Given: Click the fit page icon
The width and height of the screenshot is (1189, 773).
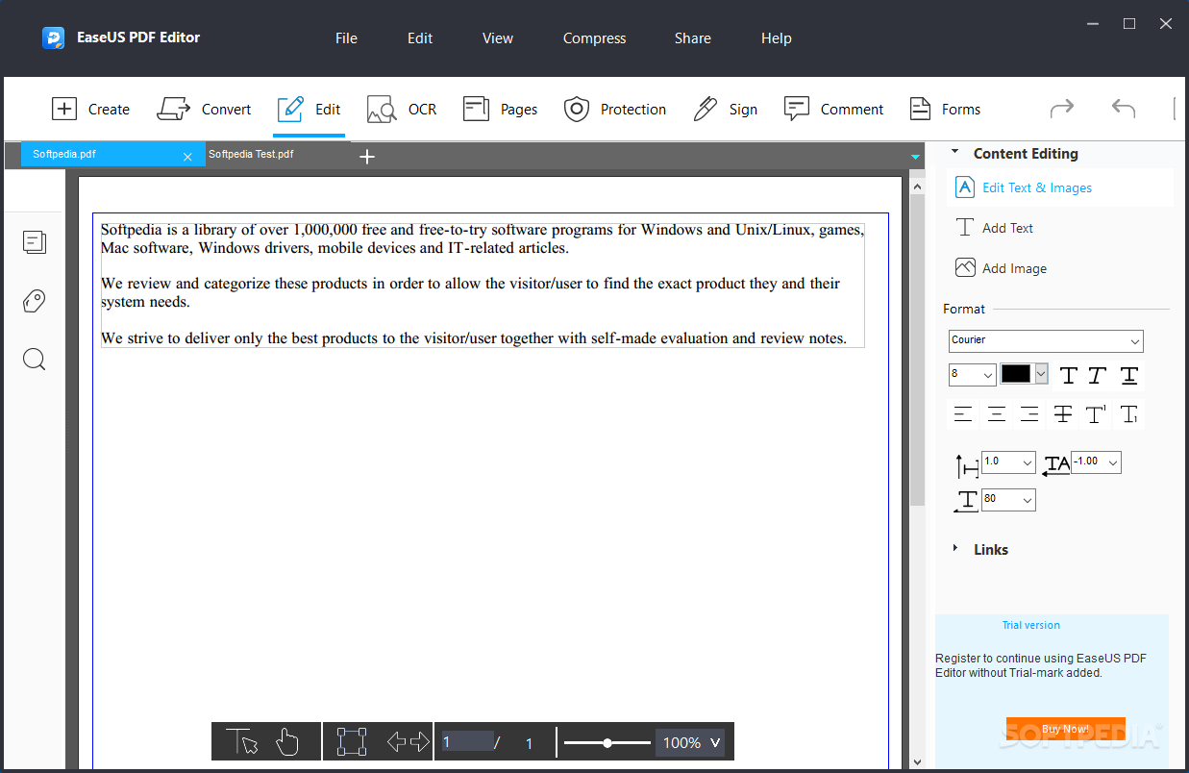Looking at the screenshot, I should coord(352,741).
